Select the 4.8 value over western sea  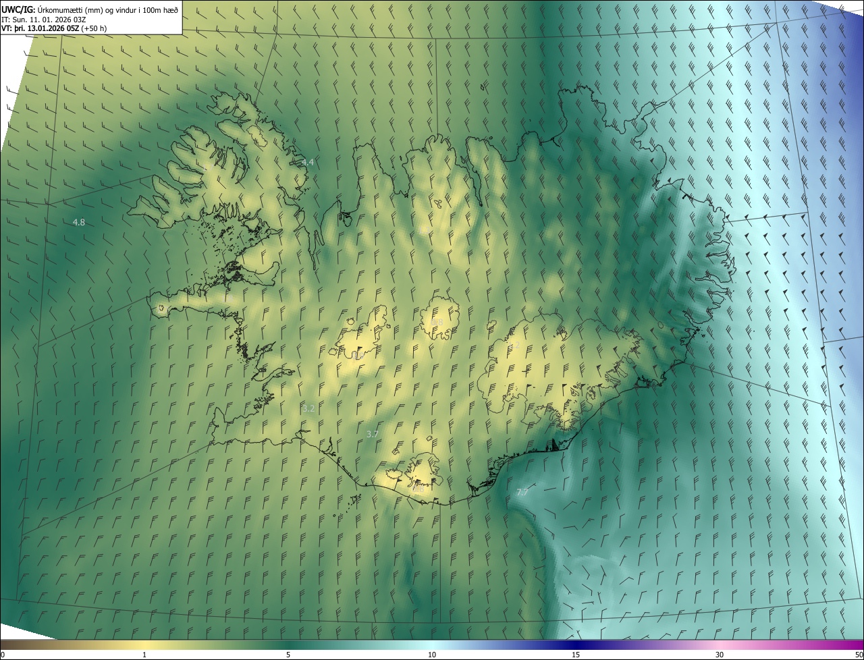79,223
